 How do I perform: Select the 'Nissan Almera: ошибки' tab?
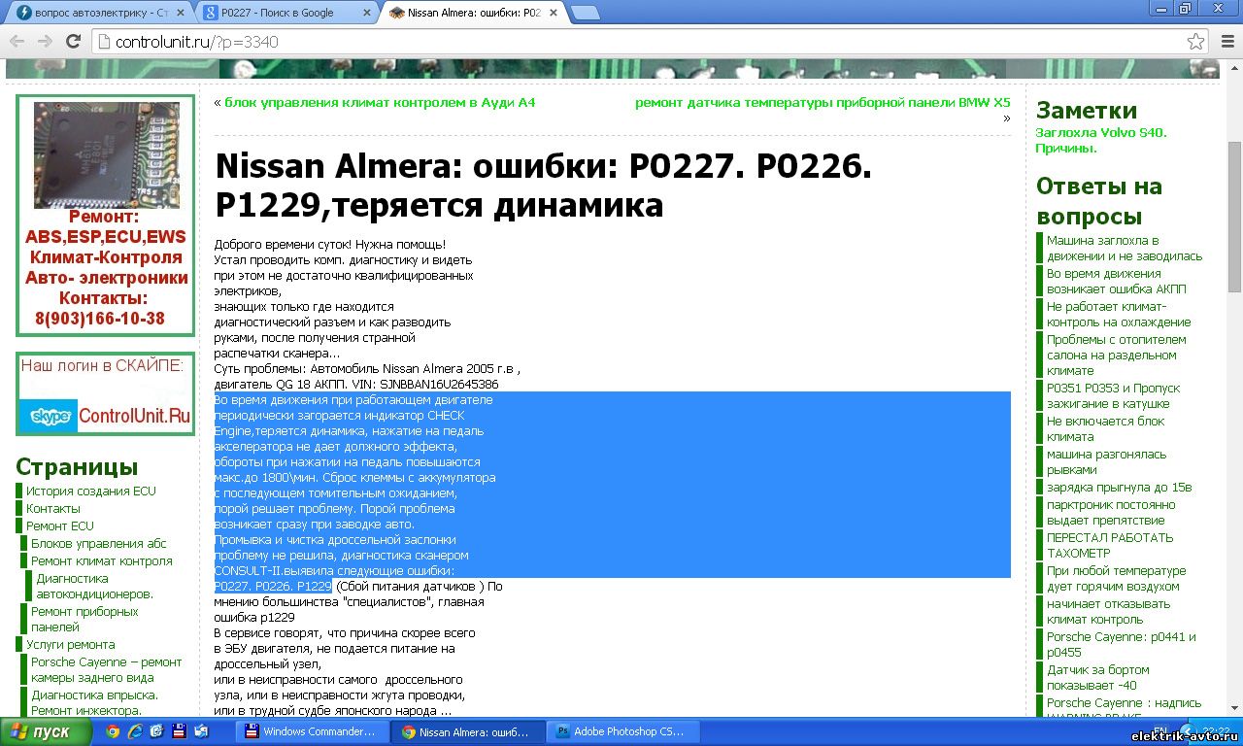click(x=471, y=13)
